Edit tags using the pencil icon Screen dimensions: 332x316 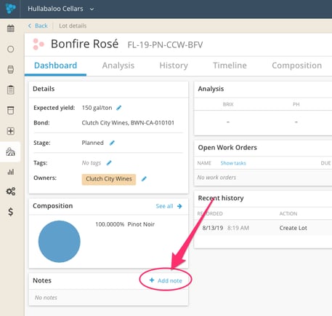(x=109, y=163)
